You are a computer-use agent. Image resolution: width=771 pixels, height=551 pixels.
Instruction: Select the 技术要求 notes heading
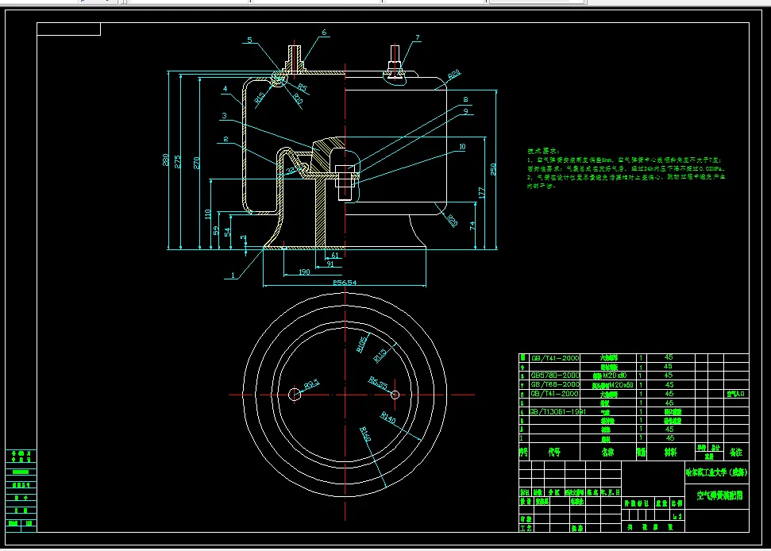click(x=543, y=152)
